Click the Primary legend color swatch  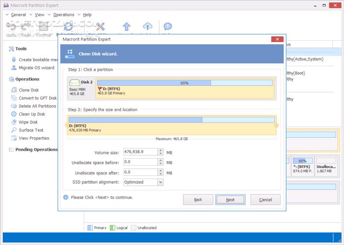tap(90, 228)
